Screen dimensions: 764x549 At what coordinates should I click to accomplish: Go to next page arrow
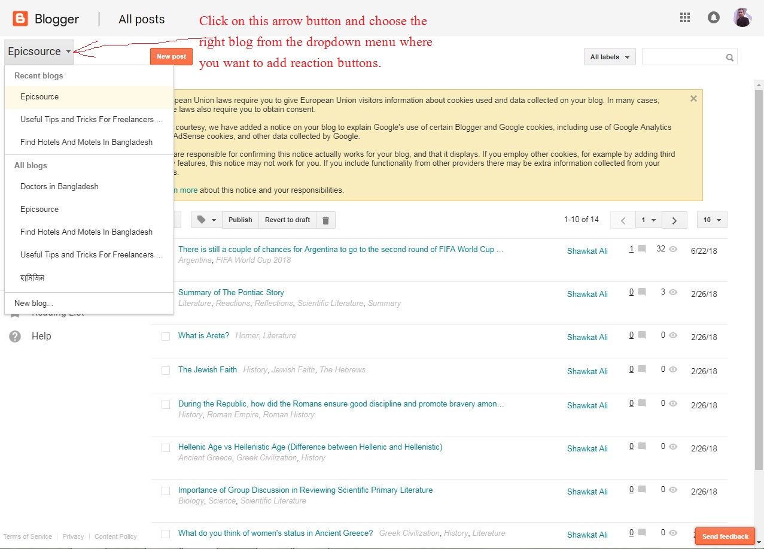pyautogui.click(x=674, y=220)
